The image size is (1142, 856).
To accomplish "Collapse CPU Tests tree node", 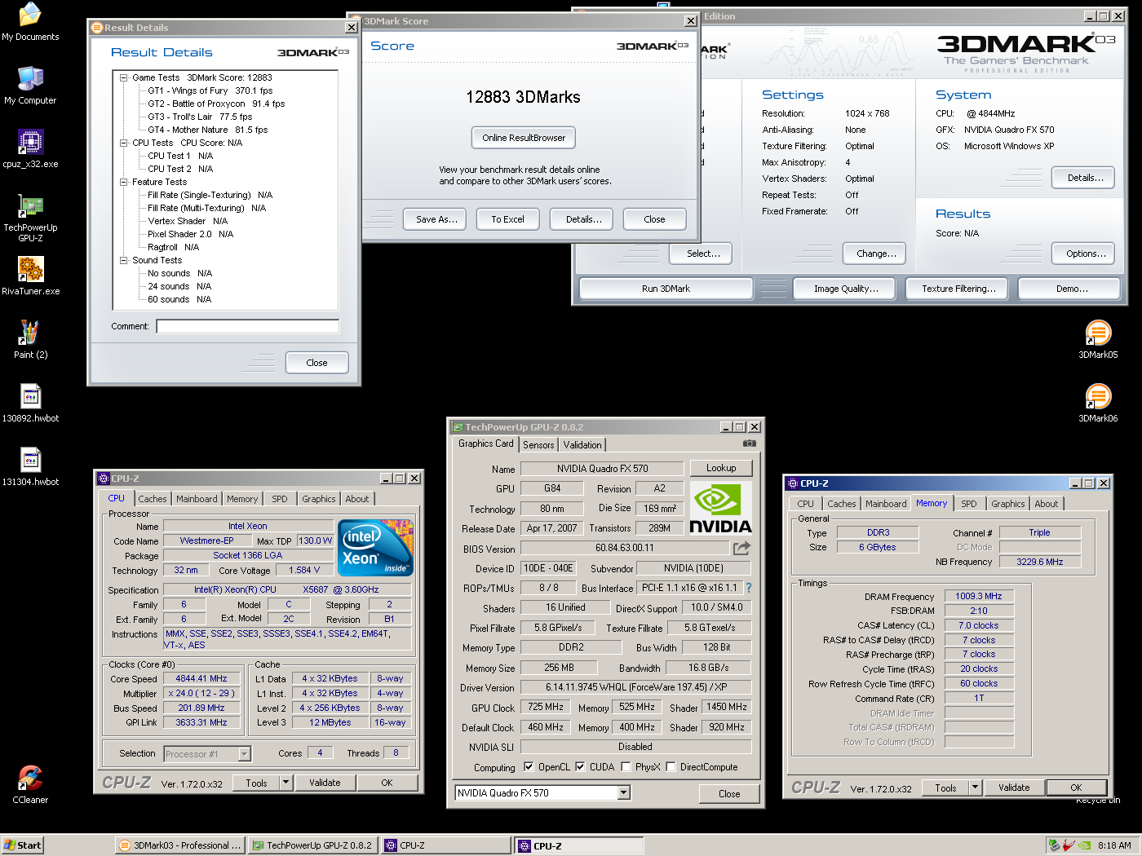I will coord(124,143).
